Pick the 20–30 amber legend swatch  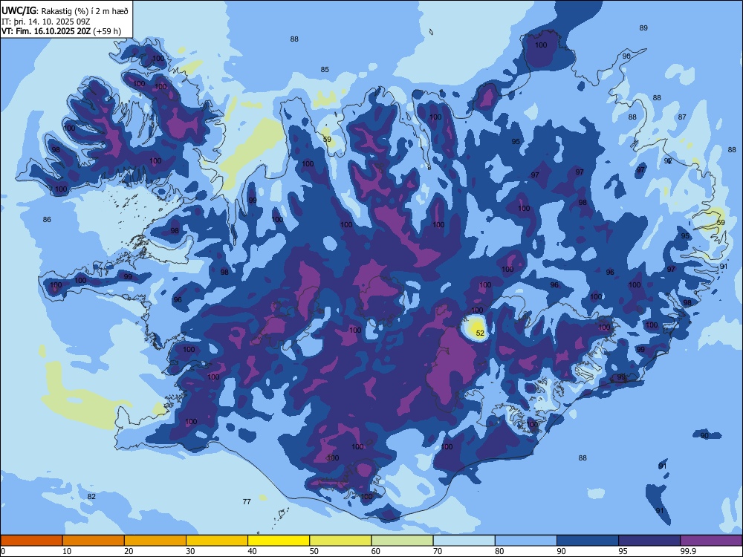point(155,541)
